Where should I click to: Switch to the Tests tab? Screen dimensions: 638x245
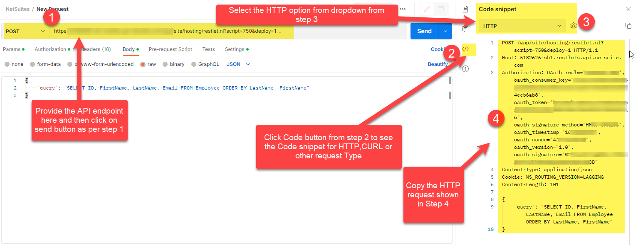click(x=209, y=49)
